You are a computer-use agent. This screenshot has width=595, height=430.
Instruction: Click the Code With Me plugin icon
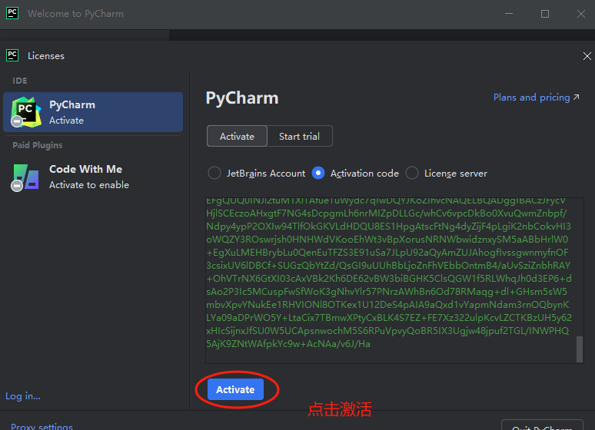pos(26,177)
